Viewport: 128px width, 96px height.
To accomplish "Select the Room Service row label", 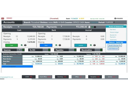I will (7, 59).
